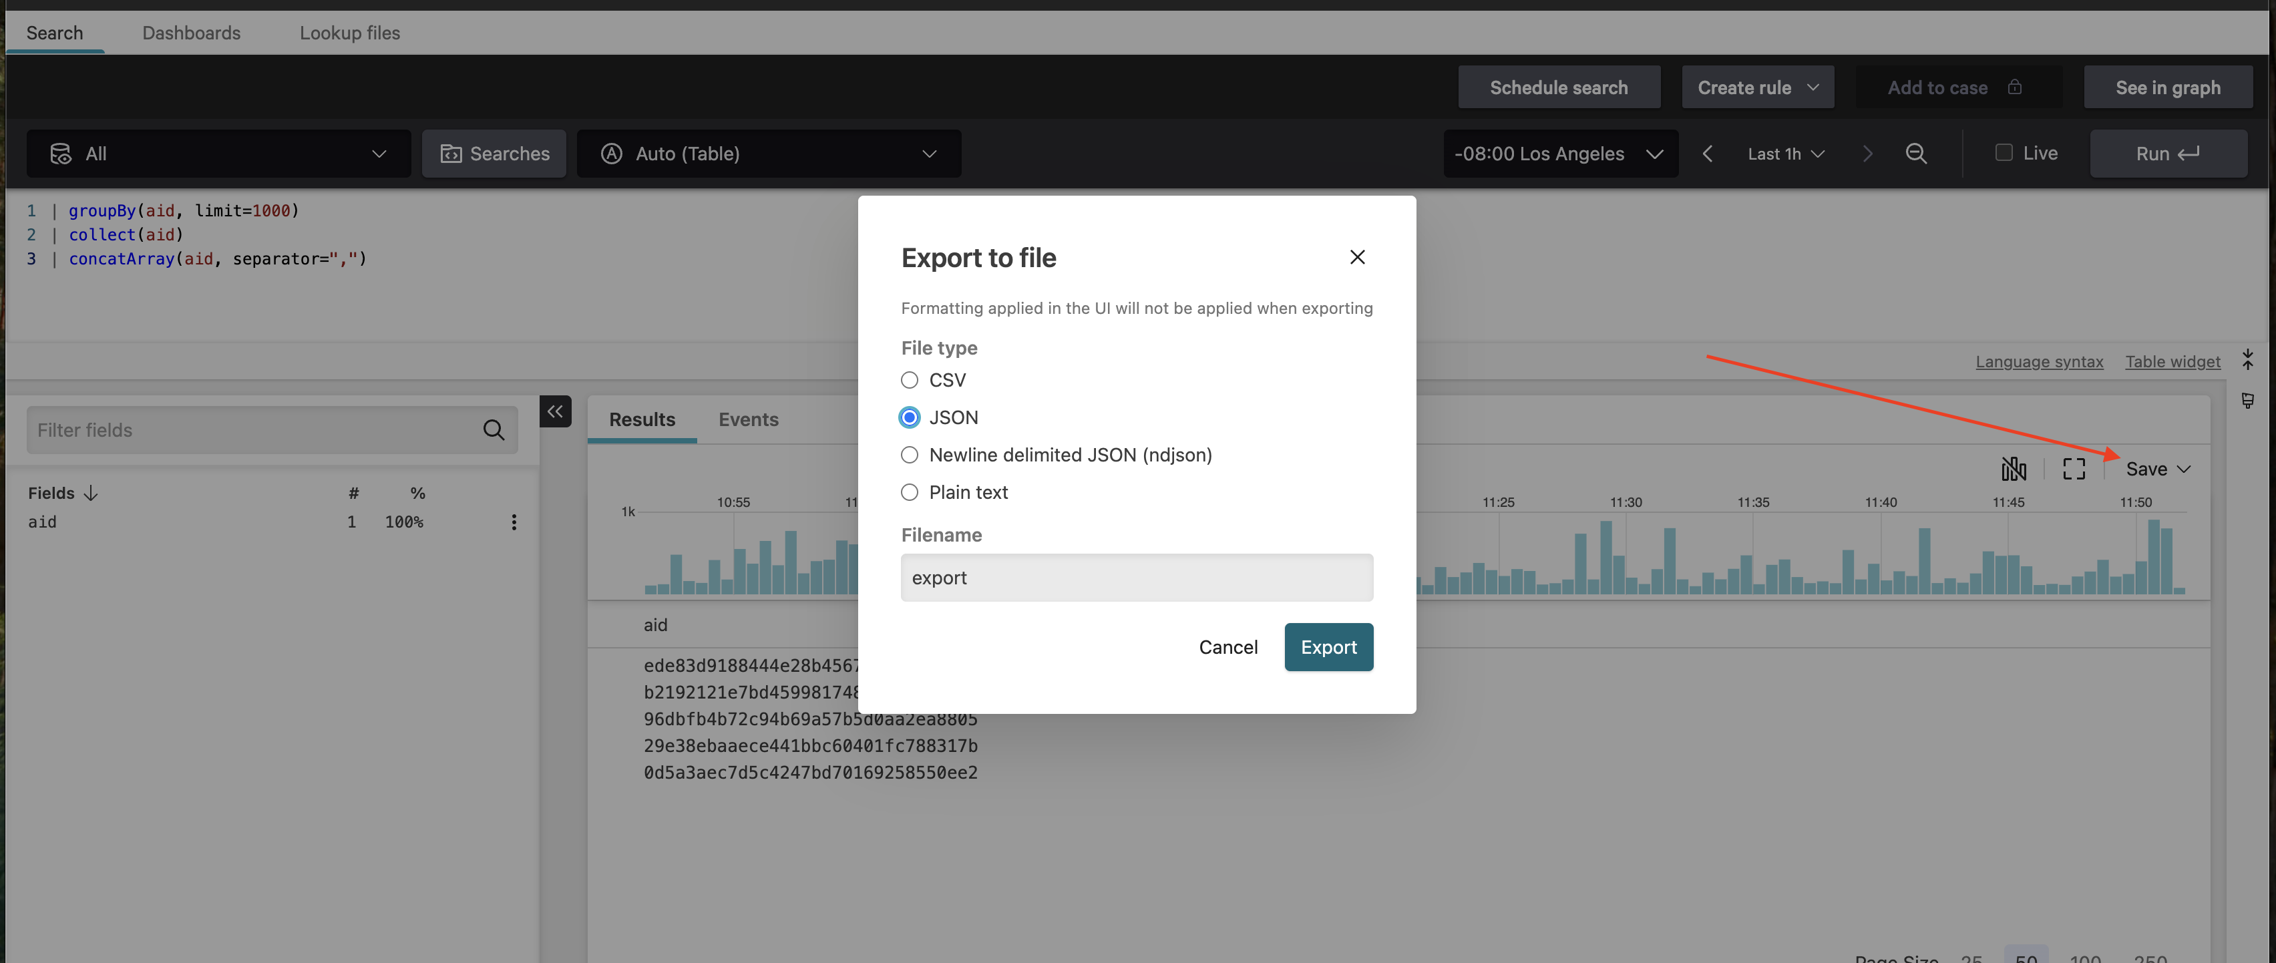Open the Last 1h time range dropdown
Viewport: 2276px width, 963px height.
tap(1786, 154)
